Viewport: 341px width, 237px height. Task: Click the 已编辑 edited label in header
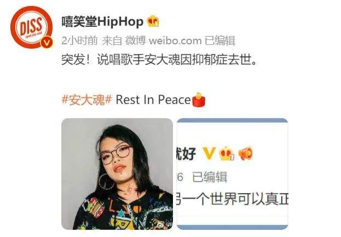220,41
